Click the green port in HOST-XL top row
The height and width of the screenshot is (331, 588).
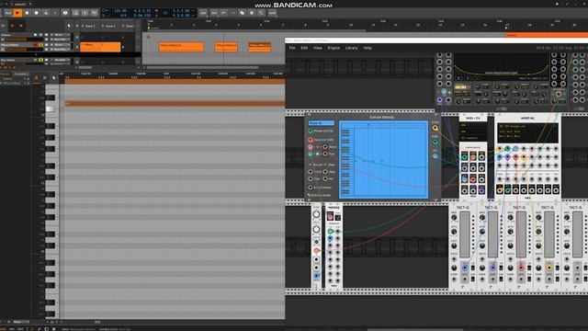pos(507,149)
